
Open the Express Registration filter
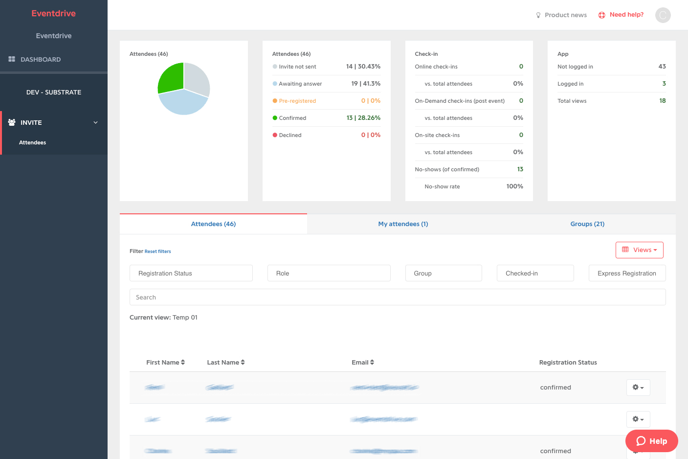(x=627, y=273)
